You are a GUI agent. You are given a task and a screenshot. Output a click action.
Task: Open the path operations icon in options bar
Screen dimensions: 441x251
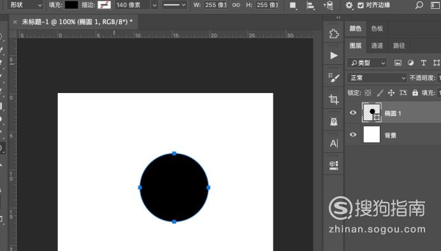click(293, 5)
